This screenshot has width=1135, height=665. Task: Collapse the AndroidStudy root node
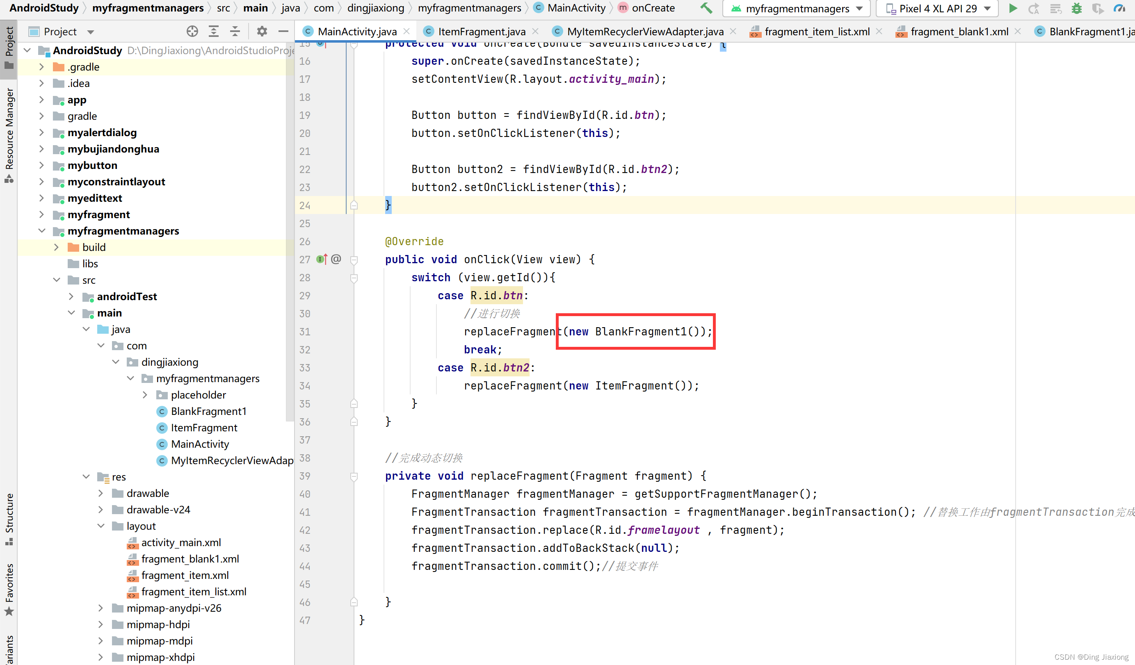pyautogui.click(x=27, y=50)
